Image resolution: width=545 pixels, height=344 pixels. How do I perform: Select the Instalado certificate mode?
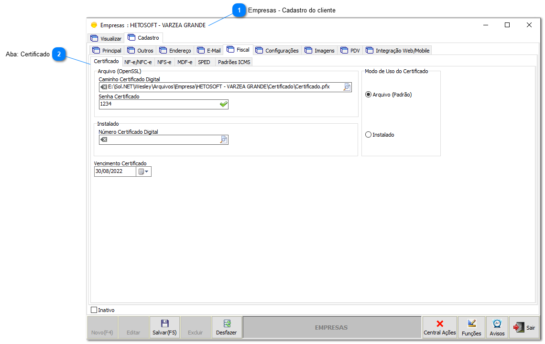coord(368,134)
